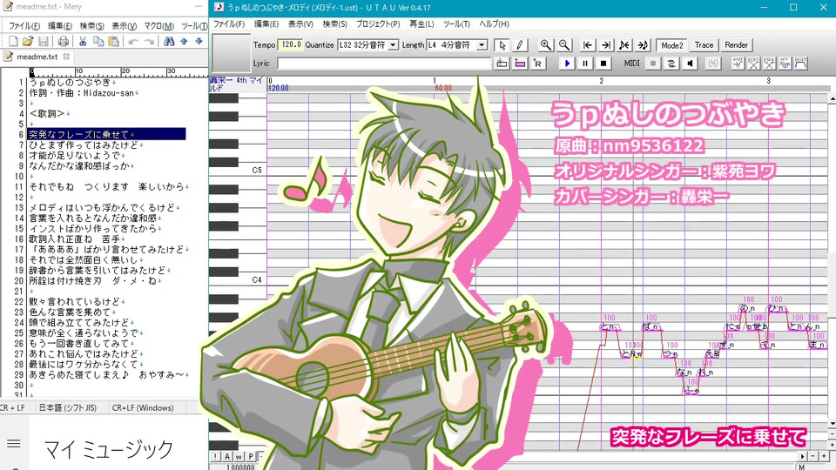
Task: Open UTAU ファイル(F) menu
Action: 229,24
